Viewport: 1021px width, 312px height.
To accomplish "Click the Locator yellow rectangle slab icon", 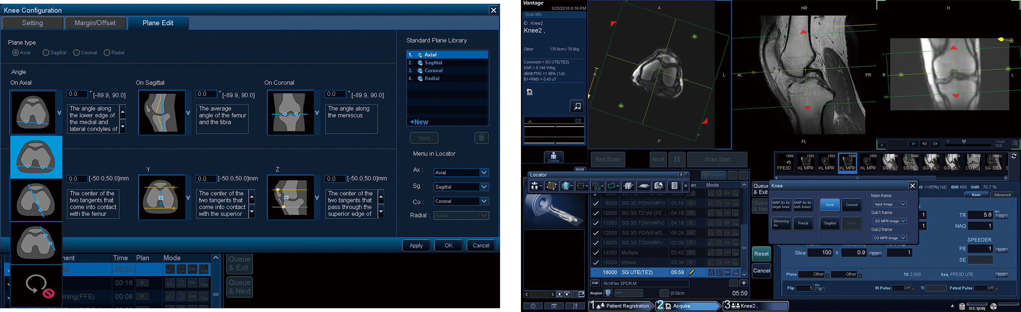I will [x=582, y=186].
